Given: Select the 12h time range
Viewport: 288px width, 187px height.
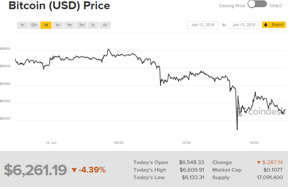Looking at the screenshot, I should click(34, 25).
